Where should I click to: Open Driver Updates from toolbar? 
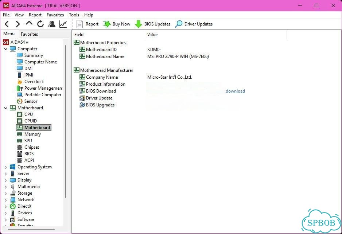click(x=194, y=24)
